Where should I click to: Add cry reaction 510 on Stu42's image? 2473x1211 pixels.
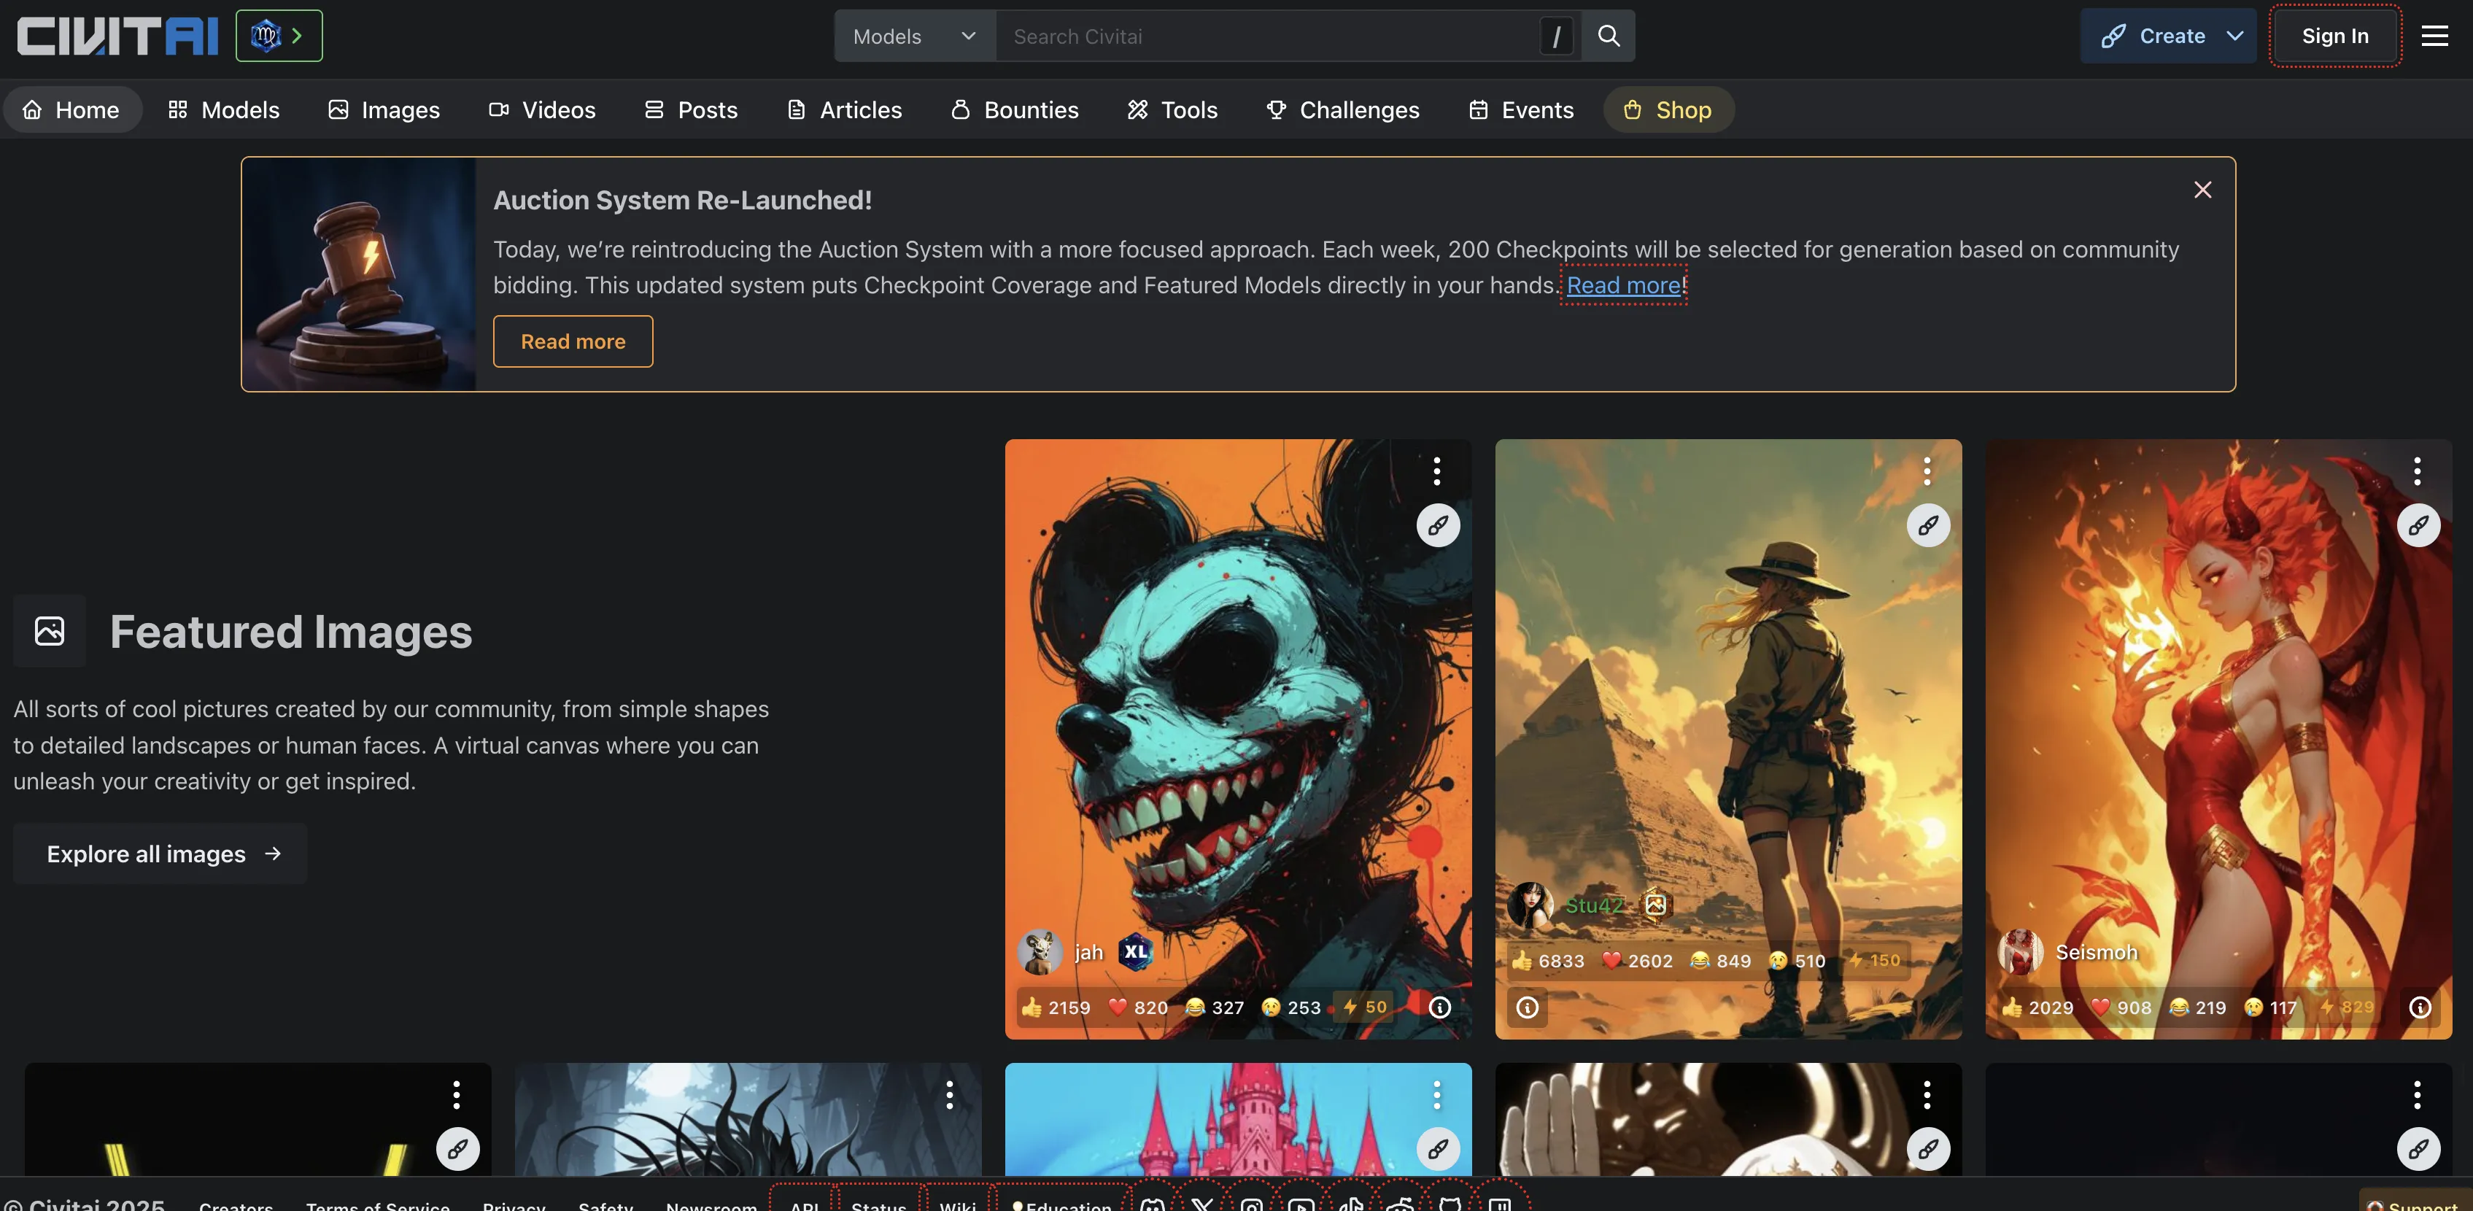click(x=1796, y=960)
